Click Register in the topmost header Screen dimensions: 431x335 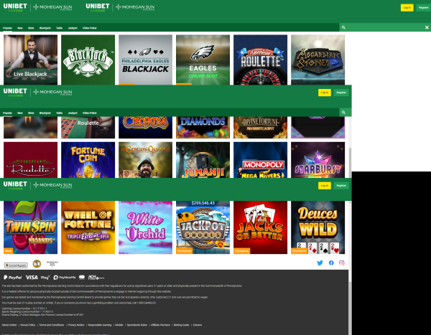(423, 8)
